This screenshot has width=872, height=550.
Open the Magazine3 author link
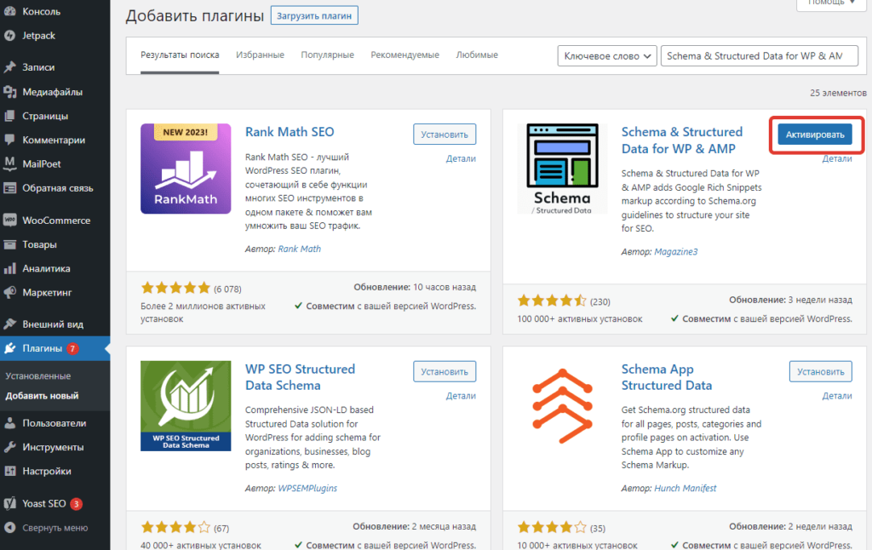tap(675, 252)
